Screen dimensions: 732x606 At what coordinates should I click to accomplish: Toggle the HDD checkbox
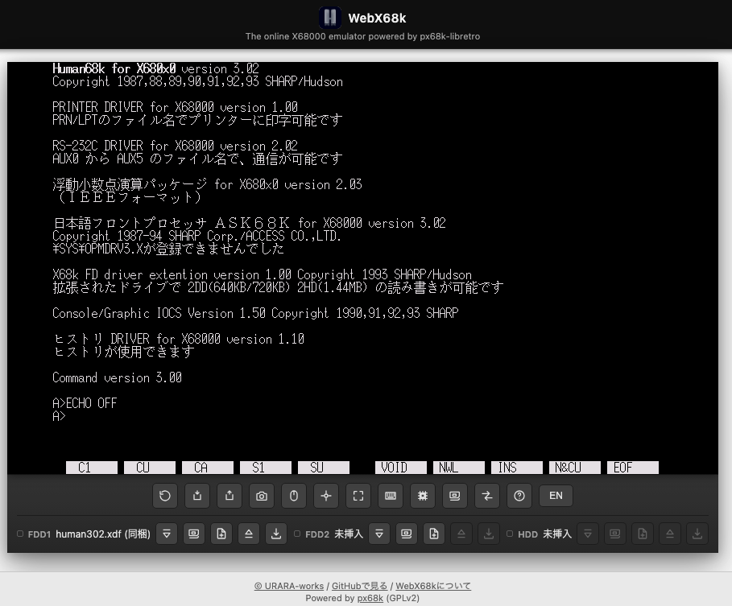(x=510, y=534)
